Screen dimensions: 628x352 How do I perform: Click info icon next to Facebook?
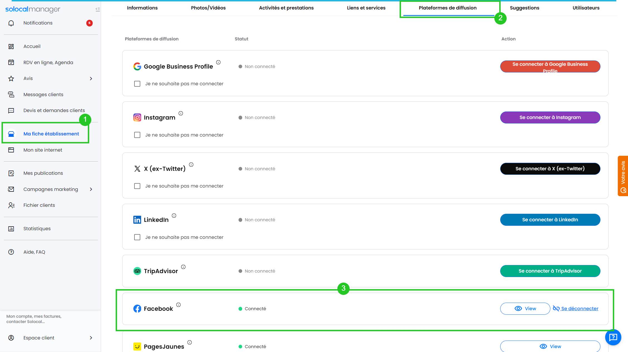pos(178,305)
